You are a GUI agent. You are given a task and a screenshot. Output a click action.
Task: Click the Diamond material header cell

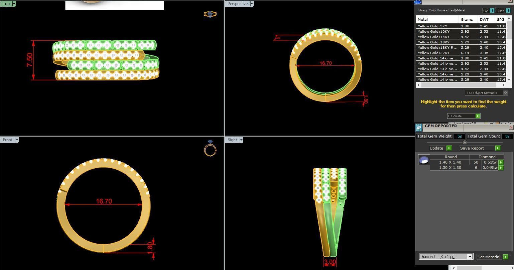[x=487, y=157]
